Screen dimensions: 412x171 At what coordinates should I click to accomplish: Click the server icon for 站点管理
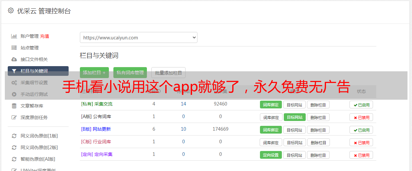tap(14, 48)
